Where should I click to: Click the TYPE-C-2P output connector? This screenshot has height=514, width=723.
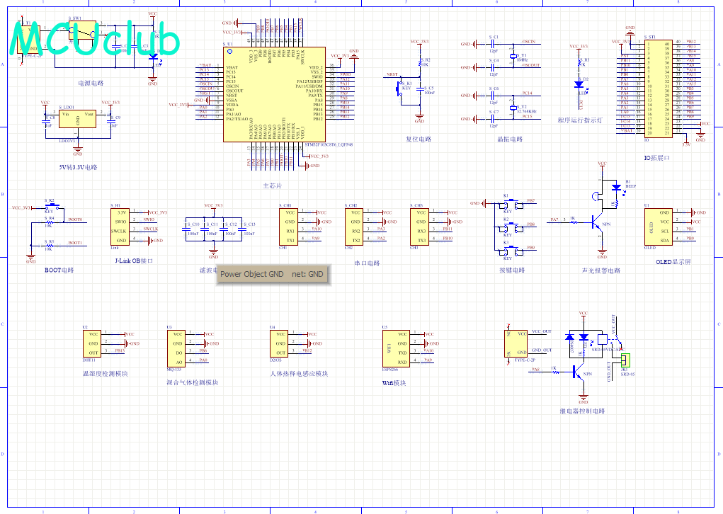516,343
